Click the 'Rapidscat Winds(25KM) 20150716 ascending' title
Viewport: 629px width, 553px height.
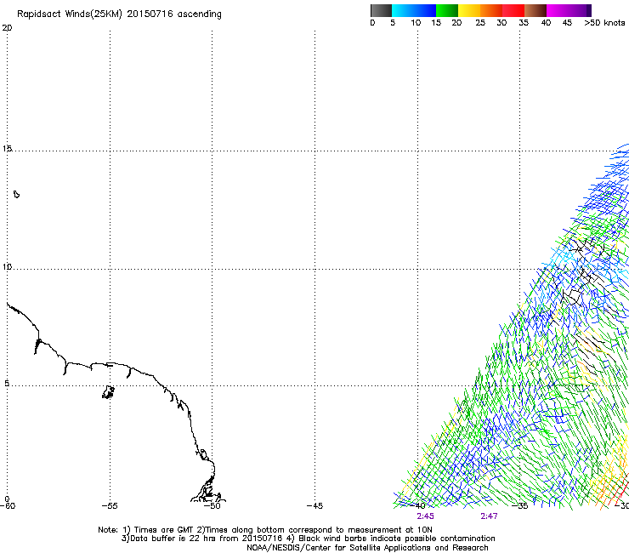click(x=119, y=14)
